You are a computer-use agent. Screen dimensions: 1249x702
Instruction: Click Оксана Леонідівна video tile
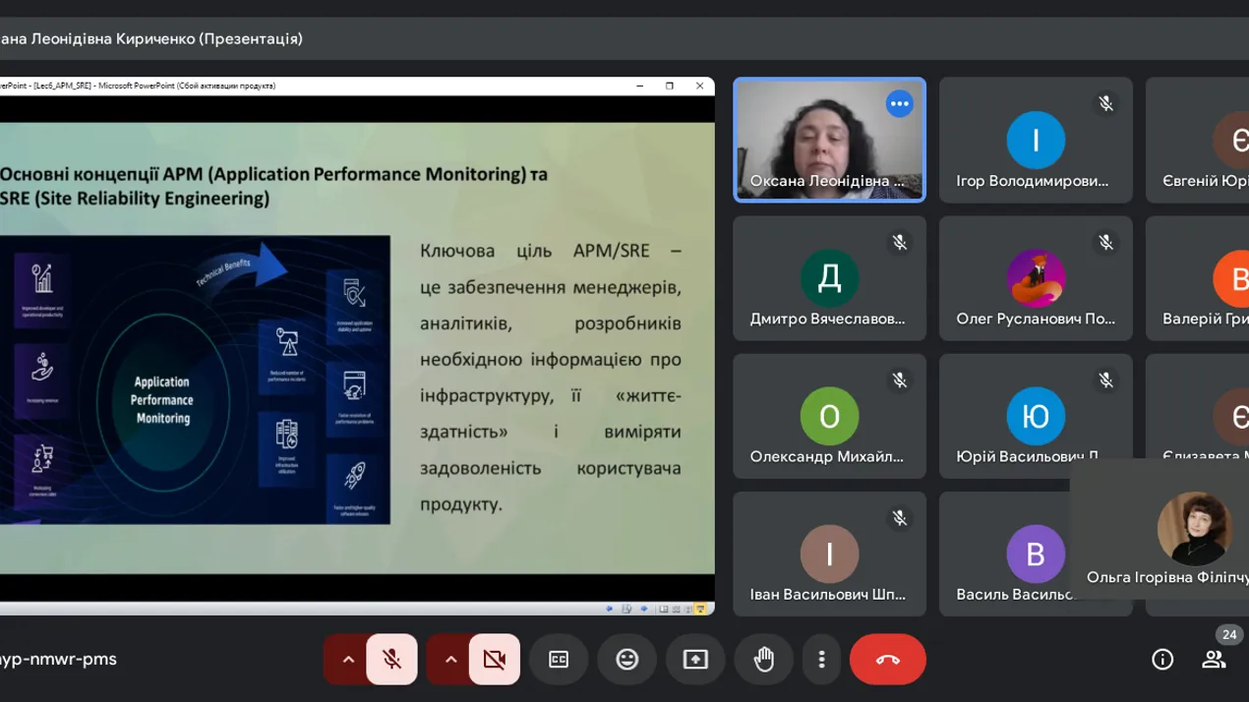[829, 140]
